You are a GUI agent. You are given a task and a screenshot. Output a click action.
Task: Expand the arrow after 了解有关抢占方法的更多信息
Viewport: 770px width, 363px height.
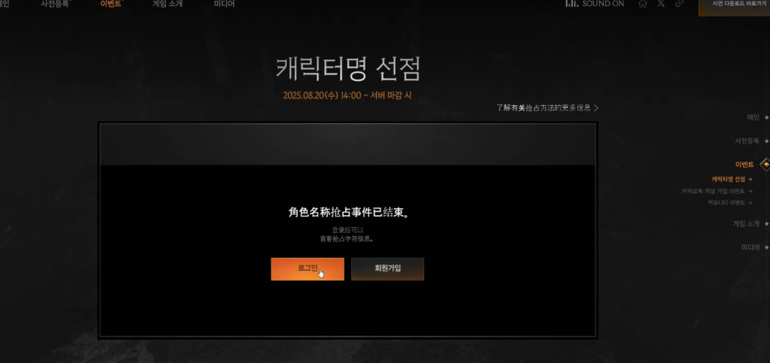tap(596, 108)
